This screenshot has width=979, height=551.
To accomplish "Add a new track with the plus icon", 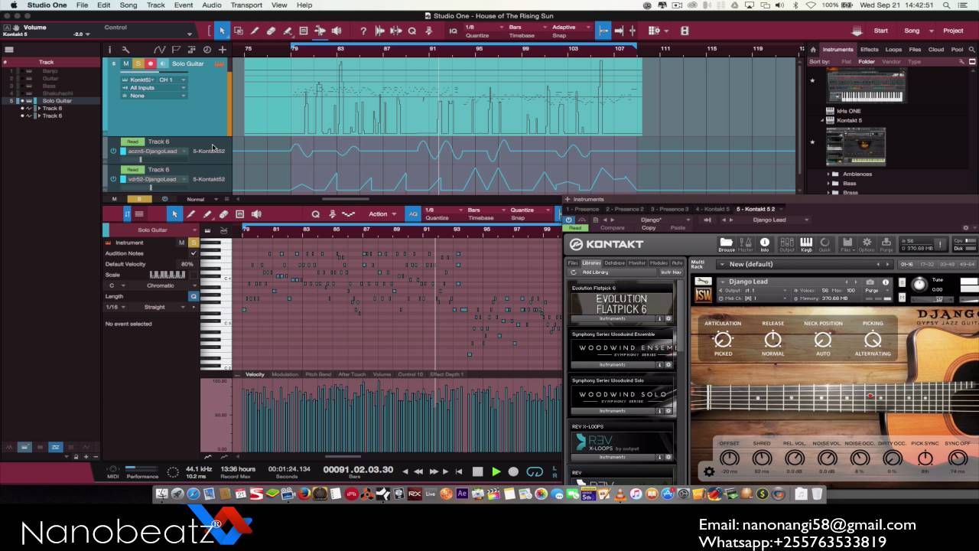I will tap(223, 50).
